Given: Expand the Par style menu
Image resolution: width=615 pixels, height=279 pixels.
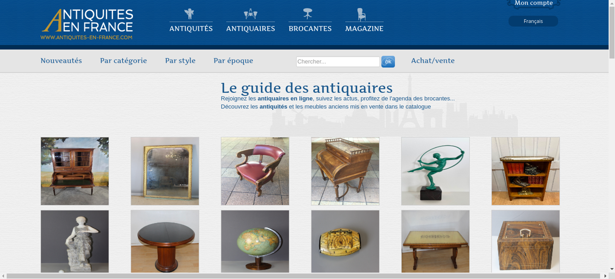Looking at the screenshot, I should pyautogui.click(x=180, y=61).
